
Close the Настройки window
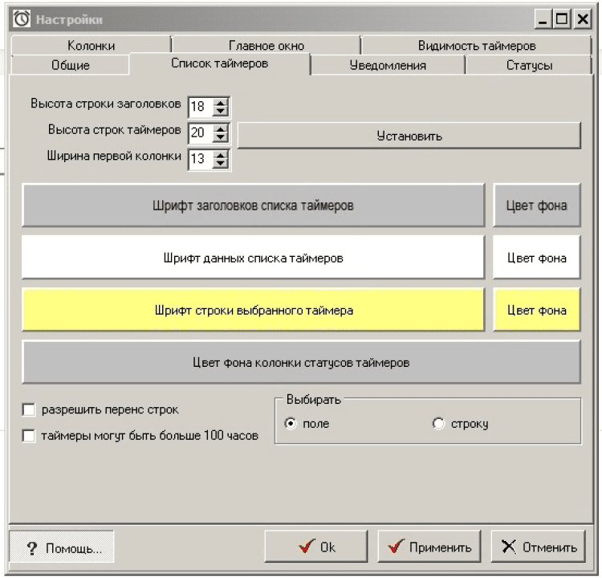click(x=583, y=18)
